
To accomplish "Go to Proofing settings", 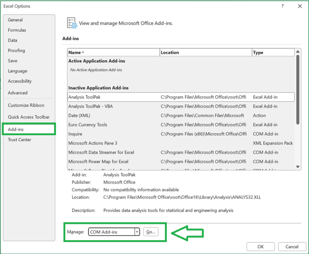I will [x=17, y=51].
